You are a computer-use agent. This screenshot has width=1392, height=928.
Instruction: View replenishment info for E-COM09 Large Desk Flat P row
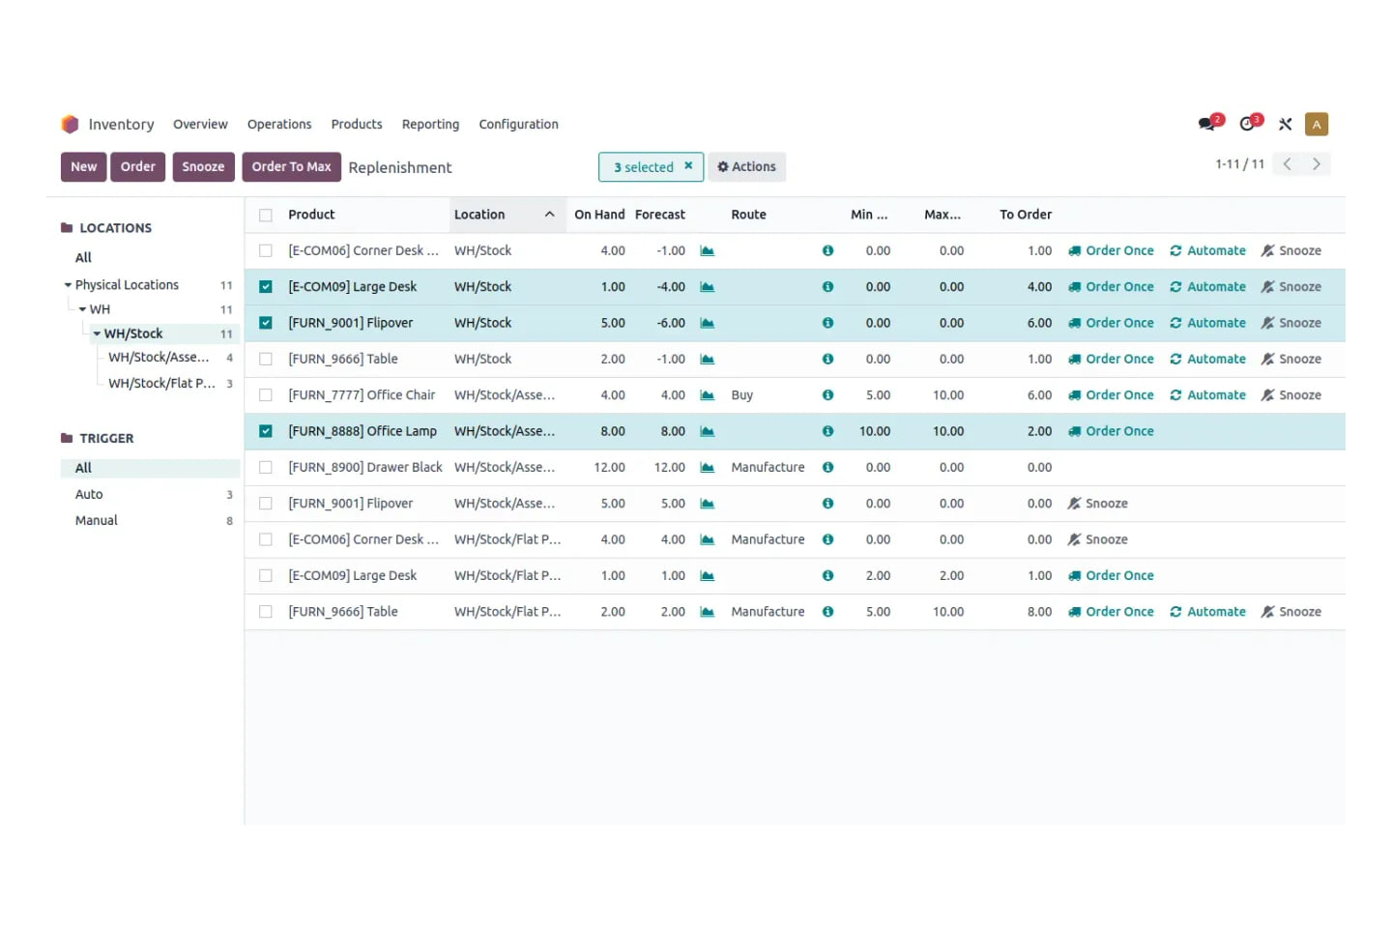(x=827, y=575)
